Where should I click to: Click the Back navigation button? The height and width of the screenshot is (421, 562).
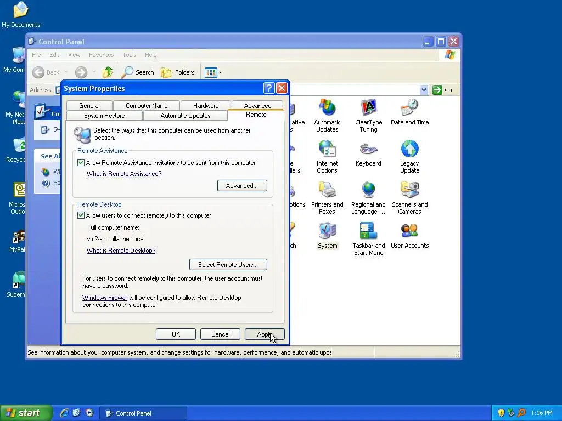coord(46,72)
